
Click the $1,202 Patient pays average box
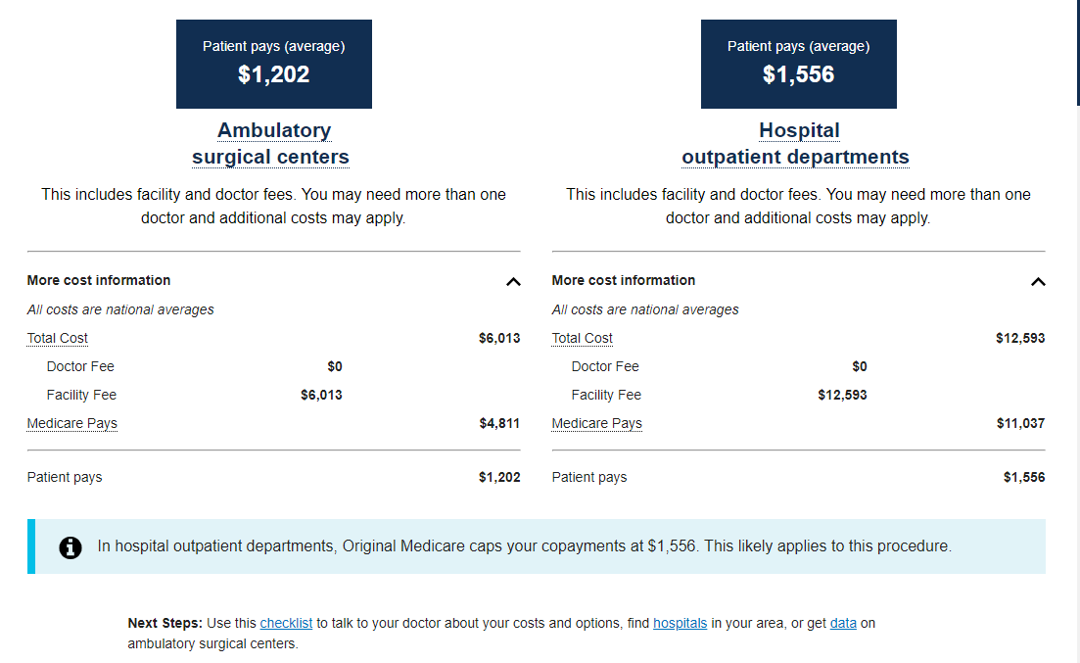(x=274, y=64)
